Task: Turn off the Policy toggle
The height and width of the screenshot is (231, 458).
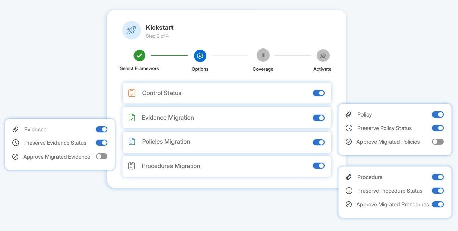Action: (438, 115)
